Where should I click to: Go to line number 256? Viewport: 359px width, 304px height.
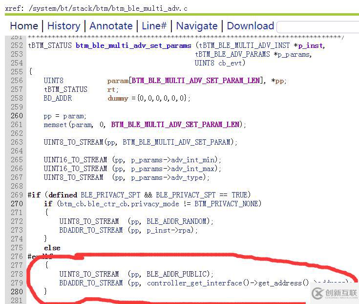(17, 81)
